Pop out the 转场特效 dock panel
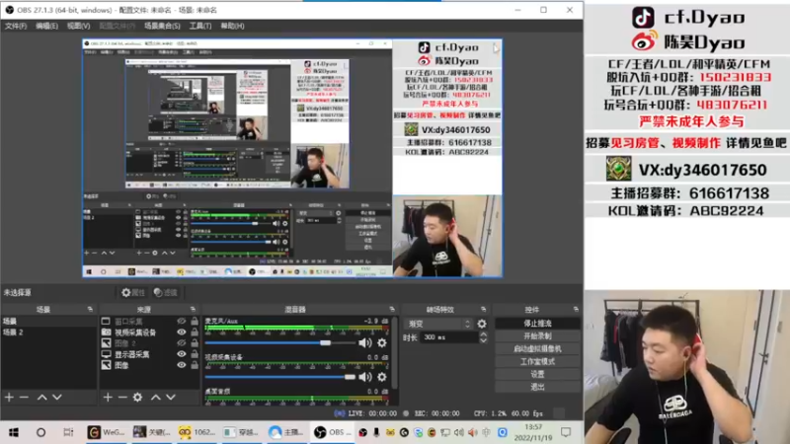The height and width of the screenshot is (444, 790). (484, 309)
